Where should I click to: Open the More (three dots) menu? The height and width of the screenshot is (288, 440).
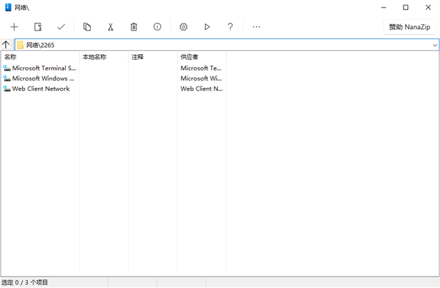coord(257,27)
